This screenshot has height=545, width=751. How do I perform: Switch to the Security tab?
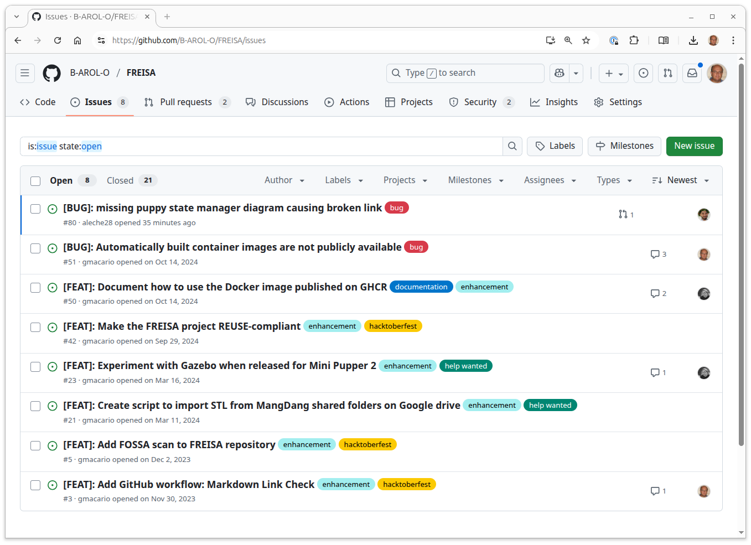(481, 102)
